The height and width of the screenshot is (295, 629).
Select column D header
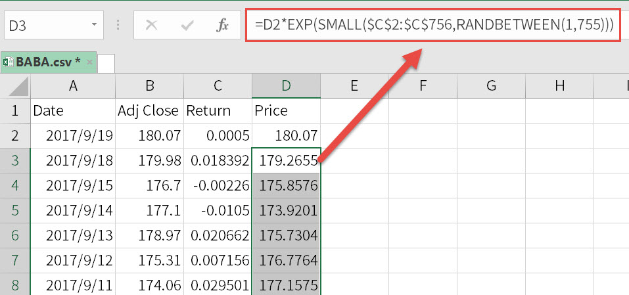(x=286, y=86)
